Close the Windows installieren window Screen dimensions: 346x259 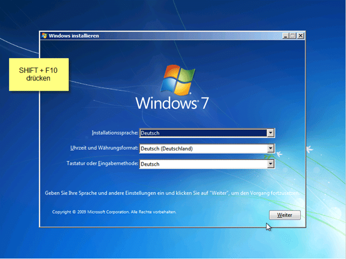(301, 36)
